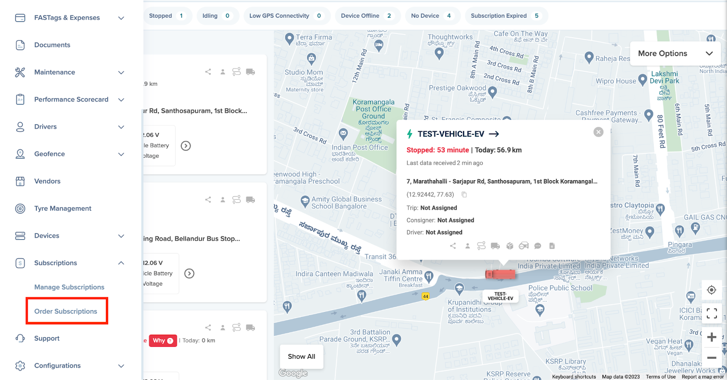Copy the vehicle coordinates with the copy icon
Screen dimensions: 727x380
tap(464, 194)
